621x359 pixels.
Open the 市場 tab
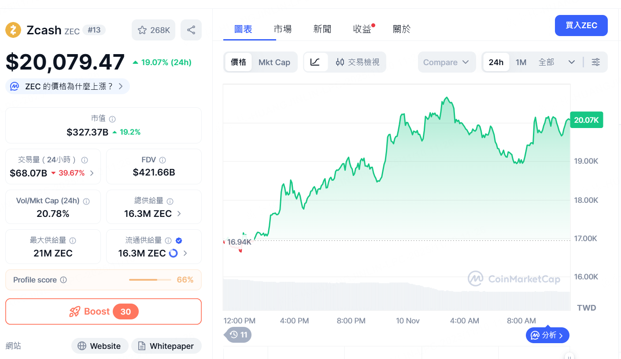(283, 29)
